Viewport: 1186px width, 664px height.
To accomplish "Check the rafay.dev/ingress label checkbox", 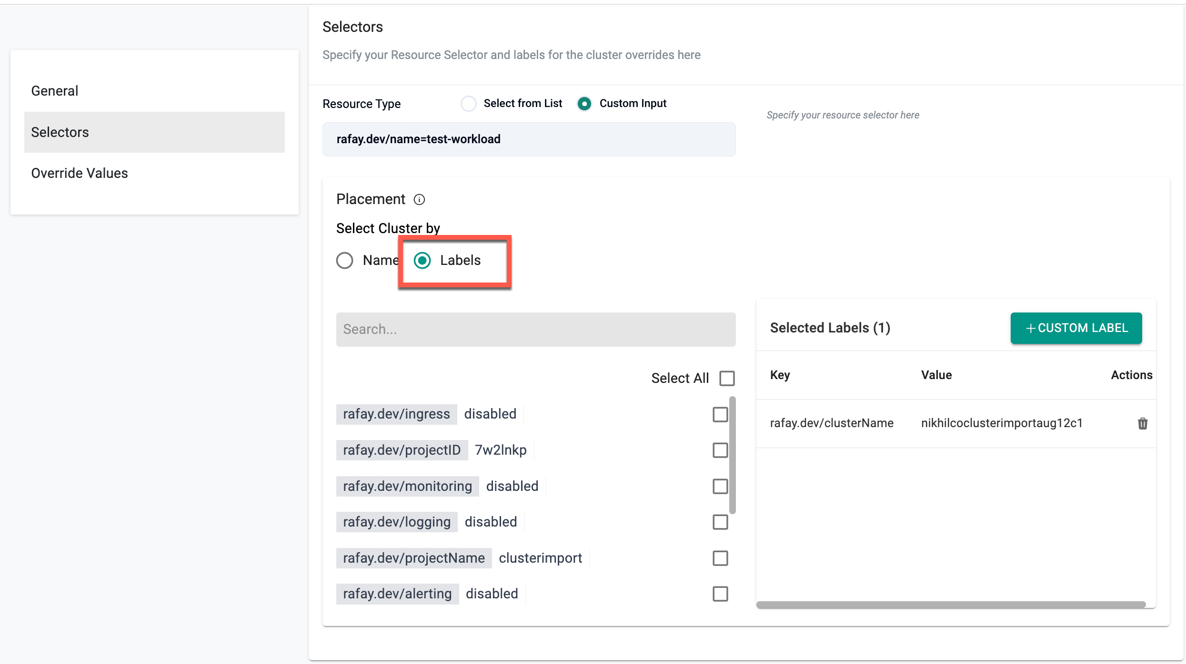I will 720,414.
